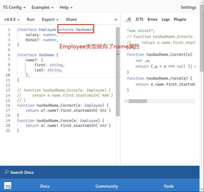Viewport: 204px width, 192px height.
Task: Click 'hasBadName_Correct(e)' in the JS output
Action: click(169, 54)
